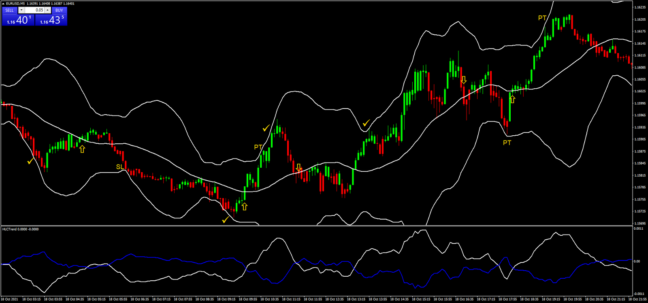
Task: Collapse the one-click trading panel triangle
Action: coord(3,4)
